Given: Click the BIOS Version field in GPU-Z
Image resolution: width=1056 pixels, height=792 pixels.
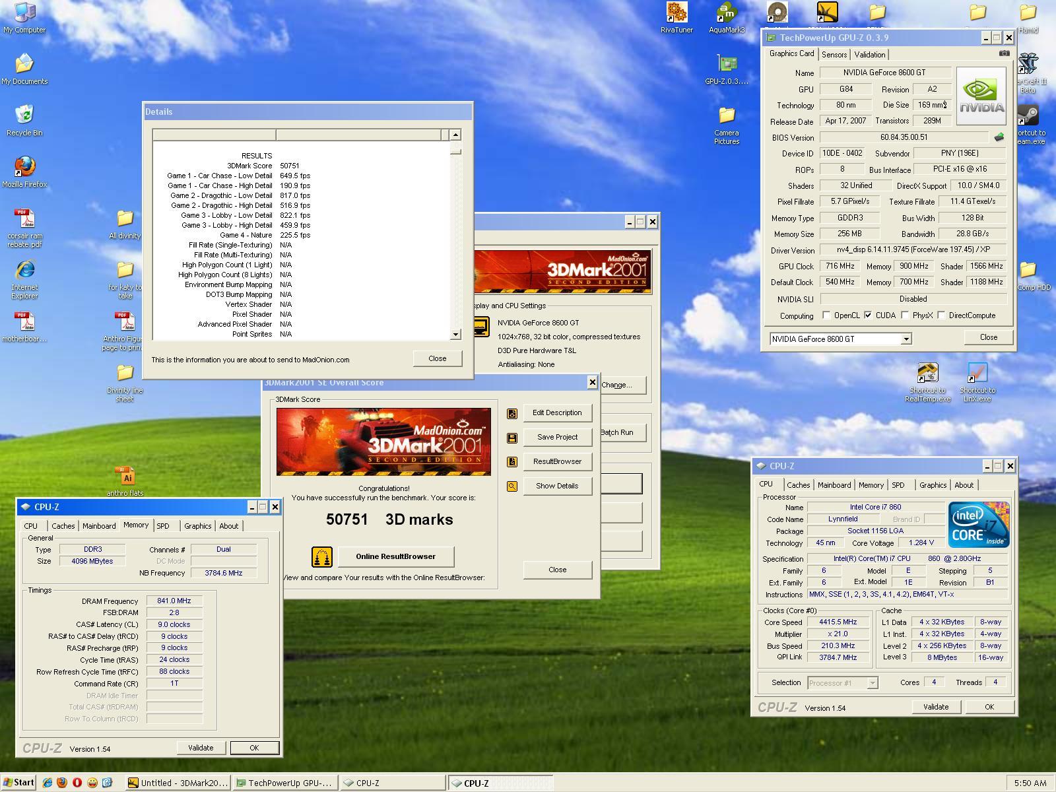Looking at the screenshot, I should 904,137.
